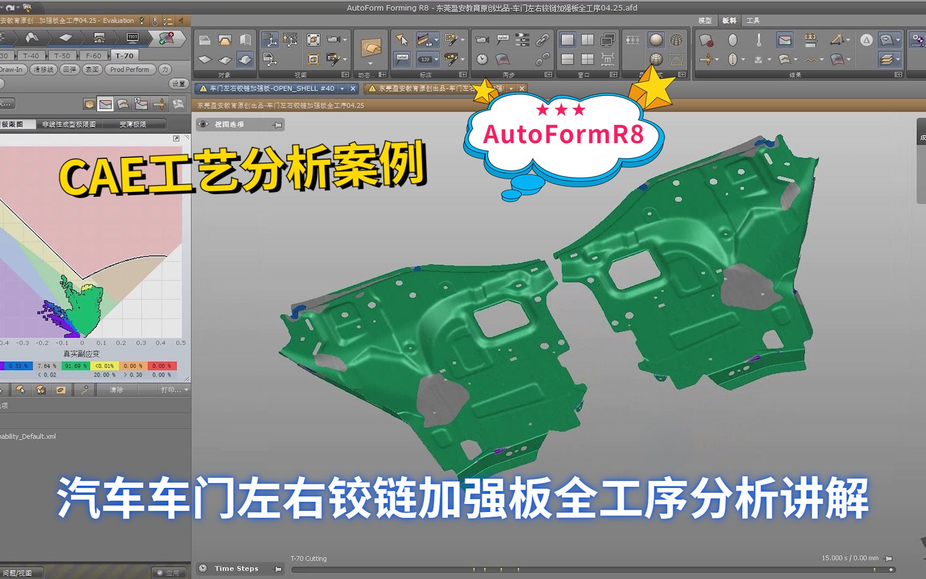Select 非线性成型极限图 diagram tab
Screen dimensions: 926x579
tap(69, 124)
